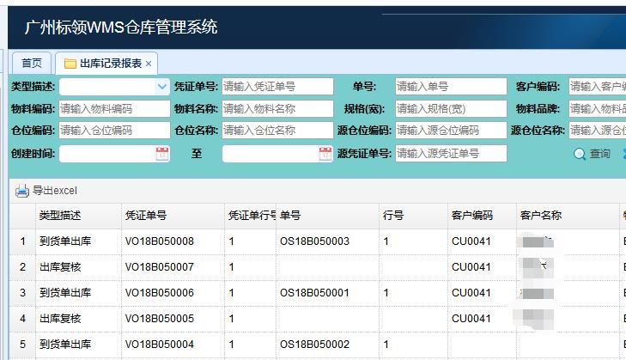Click the 单号 input field

tap(450, 87)
